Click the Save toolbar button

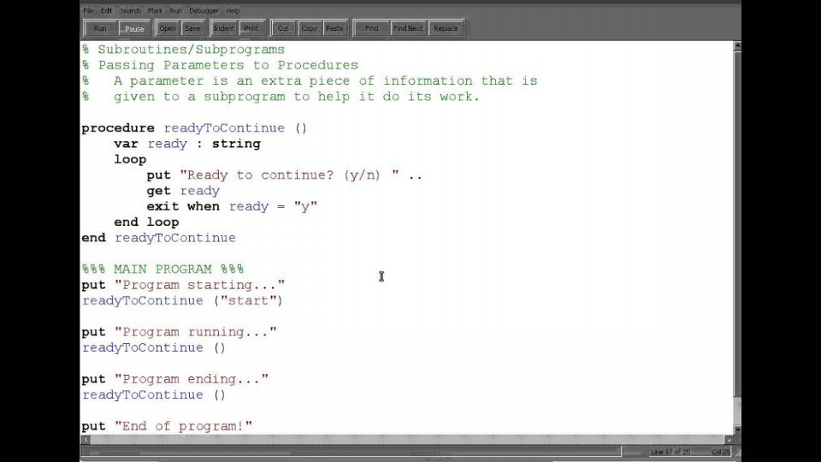(192, 28)
